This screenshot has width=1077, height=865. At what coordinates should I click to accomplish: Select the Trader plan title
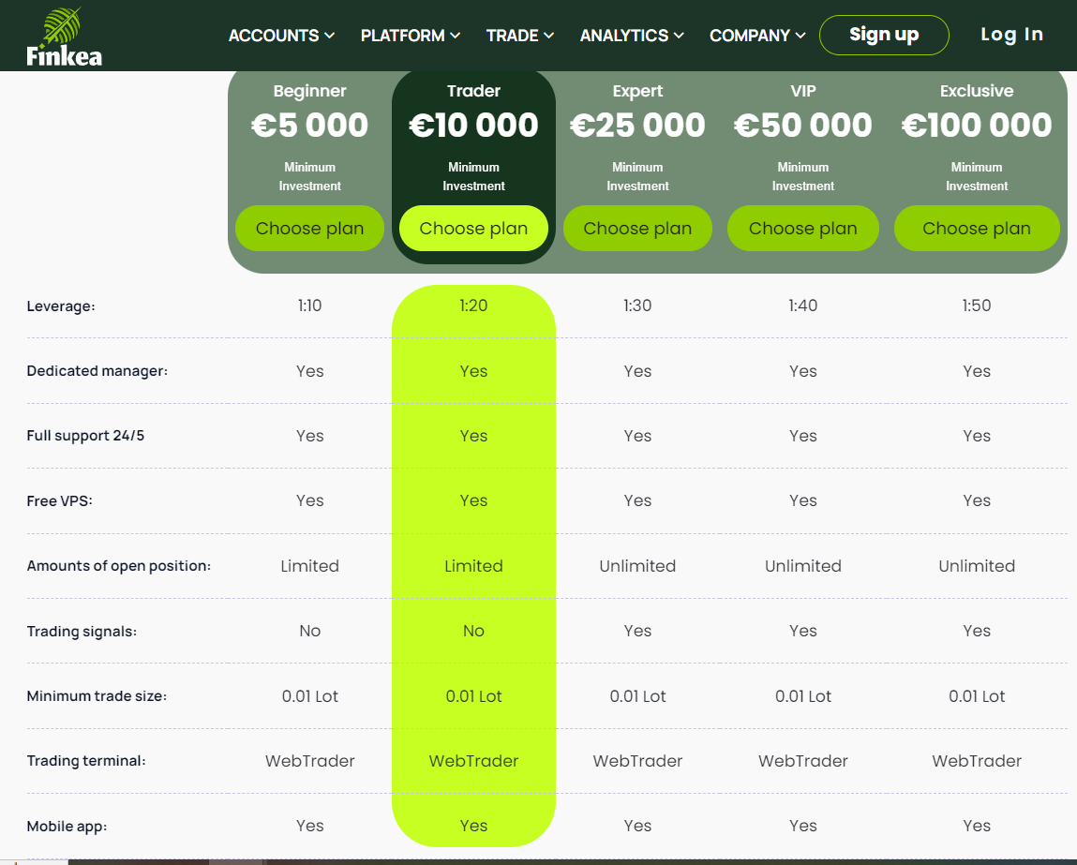(473, 91)
